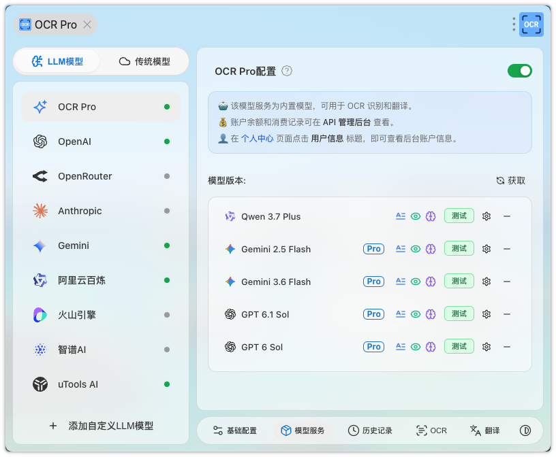The height and width of the screenshot is (457, 556).
Task: Remove GPT 6.1 Sol with minus icon
Action: pos(507,314)
